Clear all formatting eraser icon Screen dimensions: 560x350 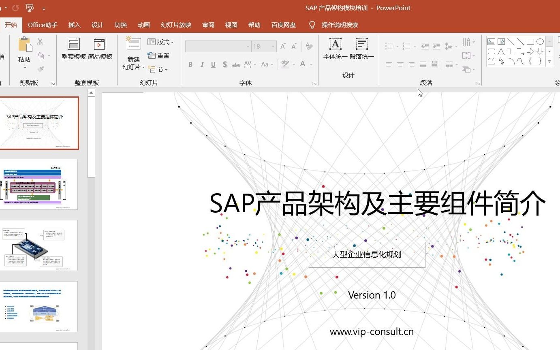coord(309,46)
